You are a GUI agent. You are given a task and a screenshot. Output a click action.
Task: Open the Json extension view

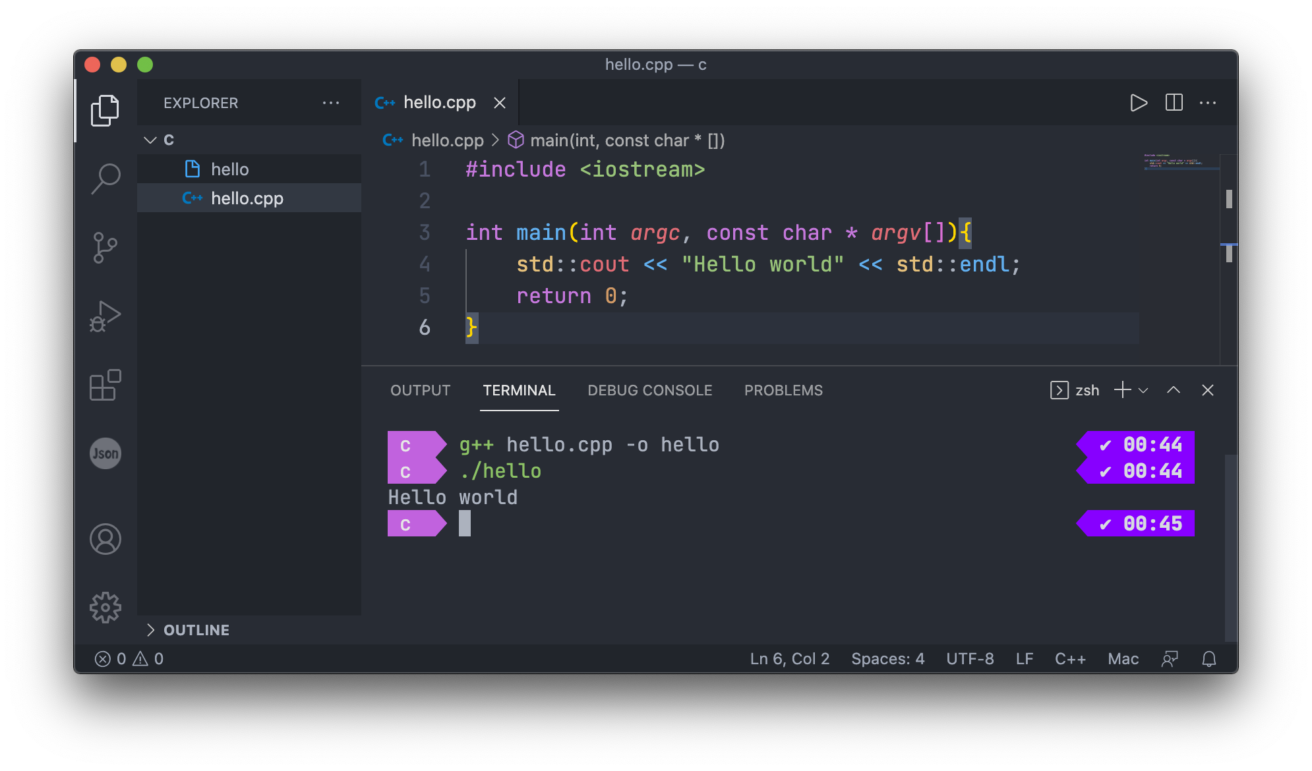point(105,453)
